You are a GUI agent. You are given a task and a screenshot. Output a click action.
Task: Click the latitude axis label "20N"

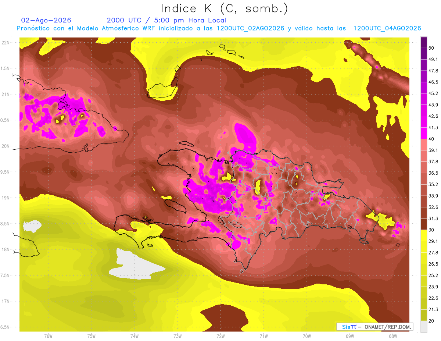[6, 146]
